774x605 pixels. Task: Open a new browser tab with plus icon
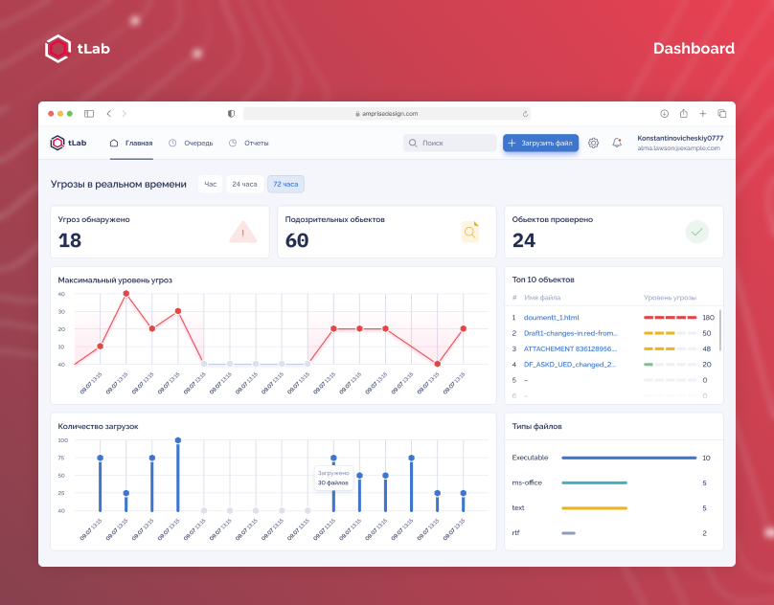point(702,113)
